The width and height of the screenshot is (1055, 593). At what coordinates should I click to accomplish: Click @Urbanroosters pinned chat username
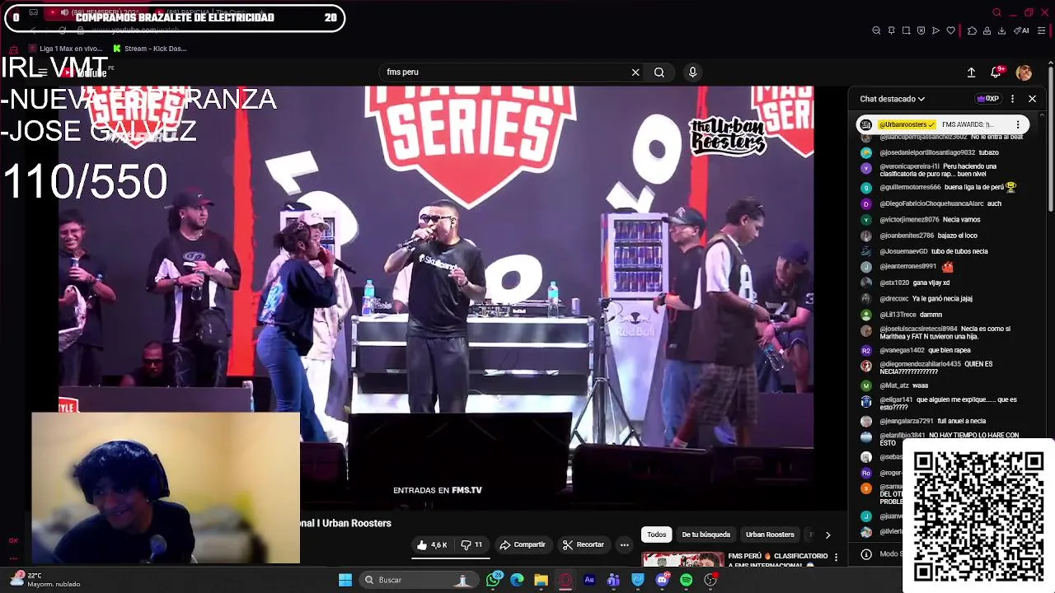coord(907,125)
